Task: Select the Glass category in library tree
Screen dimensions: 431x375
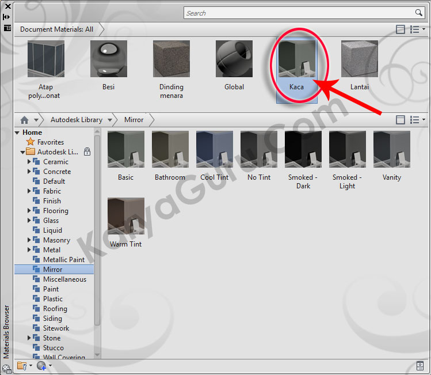Action: click(51, 221)
